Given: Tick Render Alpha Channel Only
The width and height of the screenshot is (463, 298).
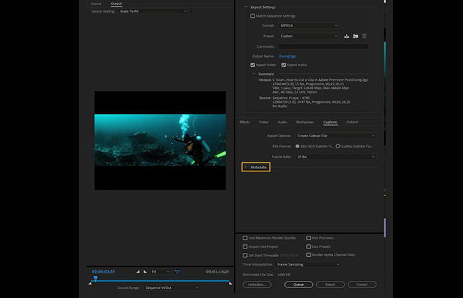Looking at the screenshot, I should pos(309,254).
